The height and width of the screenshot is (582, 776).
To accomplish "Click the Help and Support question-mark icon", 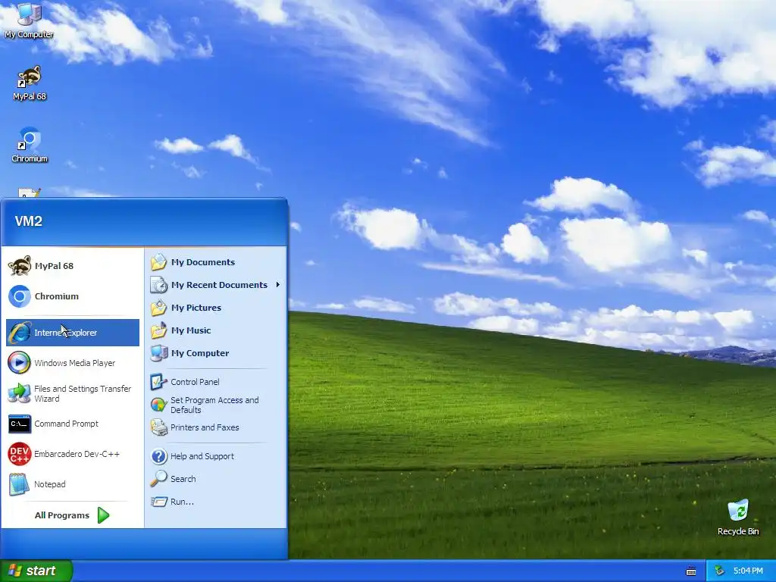I will coord(159,456).
